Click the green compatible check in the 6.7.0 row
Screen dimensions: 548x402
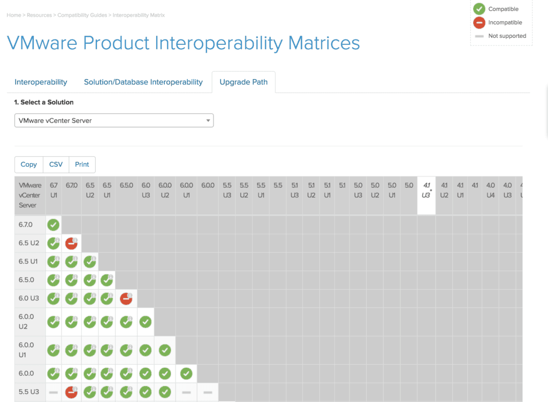click(x=54, y=225)
